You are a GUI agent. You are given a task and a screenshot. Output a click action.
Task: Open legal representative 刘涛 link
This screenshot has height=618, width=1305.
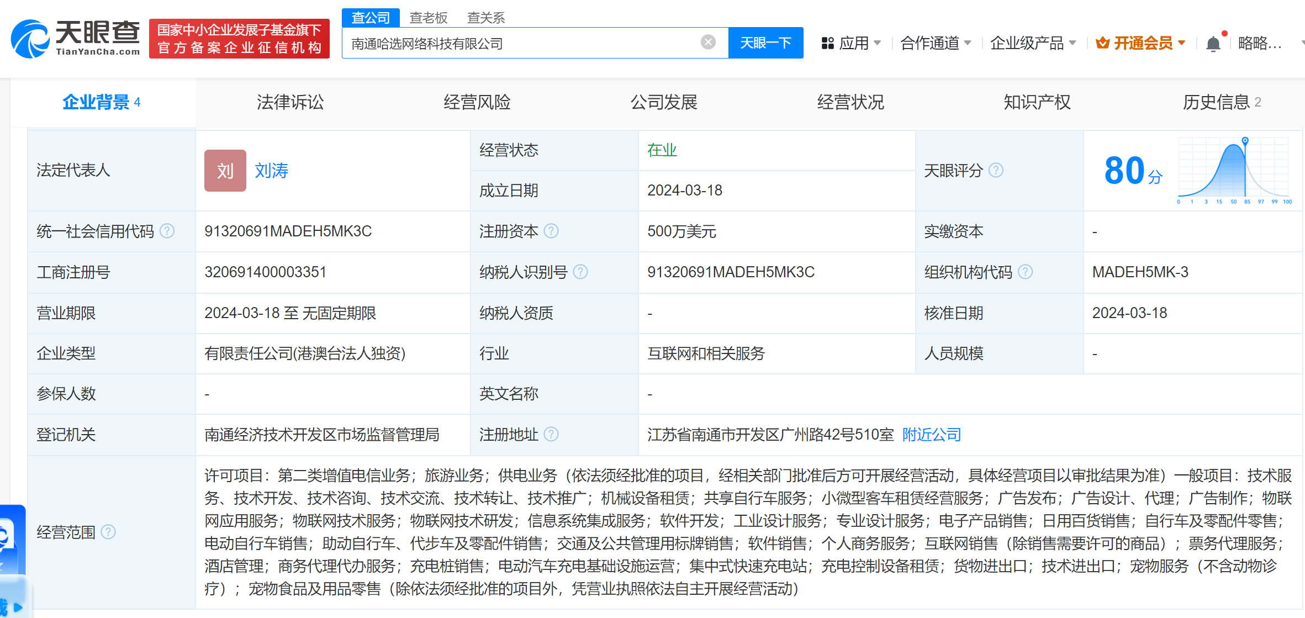click(271, 171)
